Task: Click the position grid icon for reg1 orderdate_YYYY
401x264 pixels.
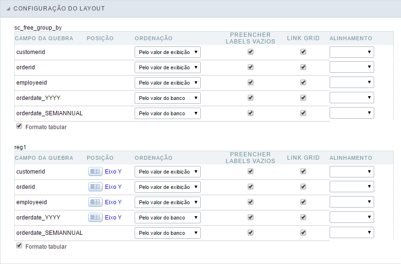Action: (95, 218)
